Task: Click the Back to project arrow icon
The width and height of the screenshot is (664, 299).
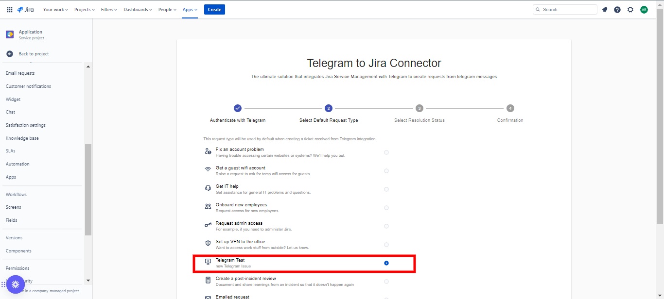Action: coord(10,54)
